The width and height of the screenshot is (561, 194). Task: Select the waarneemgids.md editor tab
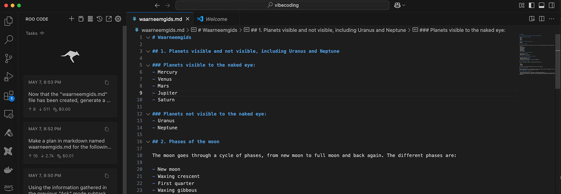click(x=160, y=19)
